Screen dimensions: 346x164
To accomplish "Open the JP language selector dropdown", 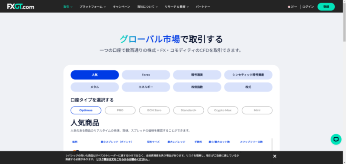I will click(292, 7).
